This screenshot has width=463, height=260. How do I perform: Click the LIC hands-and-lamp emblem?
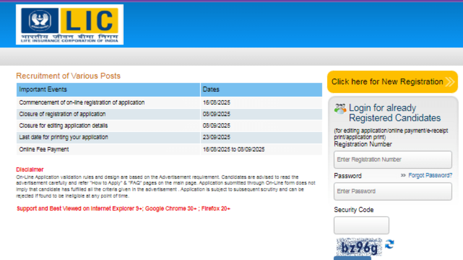tap(40, 21)
